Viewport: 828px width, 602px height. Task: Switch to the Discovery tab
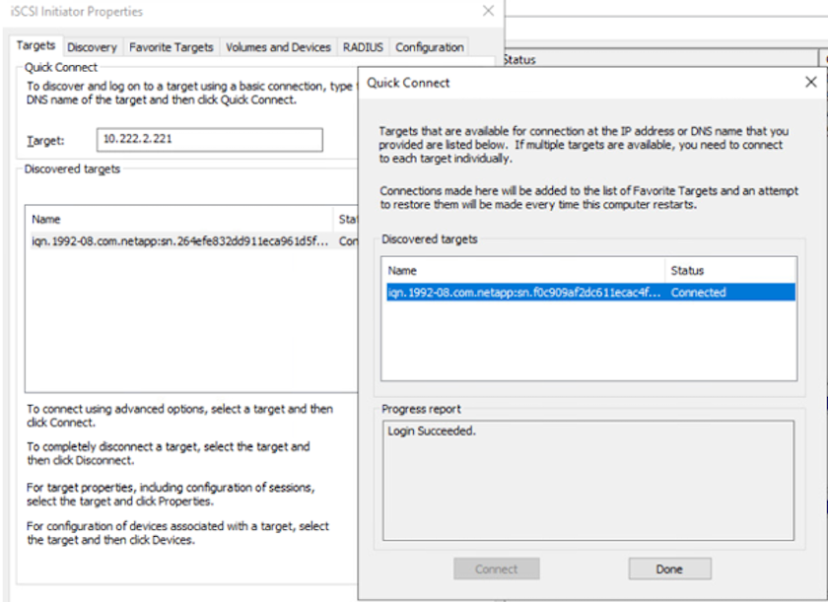[92, 47]
